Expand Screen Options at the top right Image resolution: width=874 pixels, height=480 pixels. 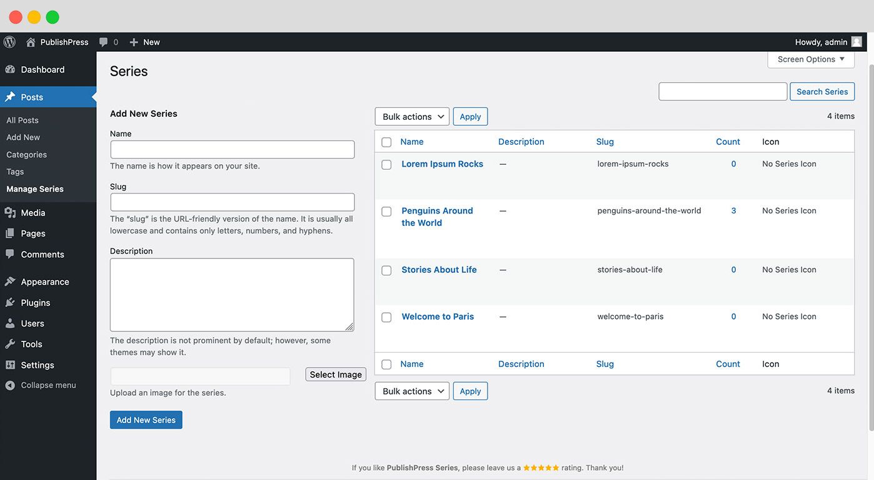[x=810, y=59]
